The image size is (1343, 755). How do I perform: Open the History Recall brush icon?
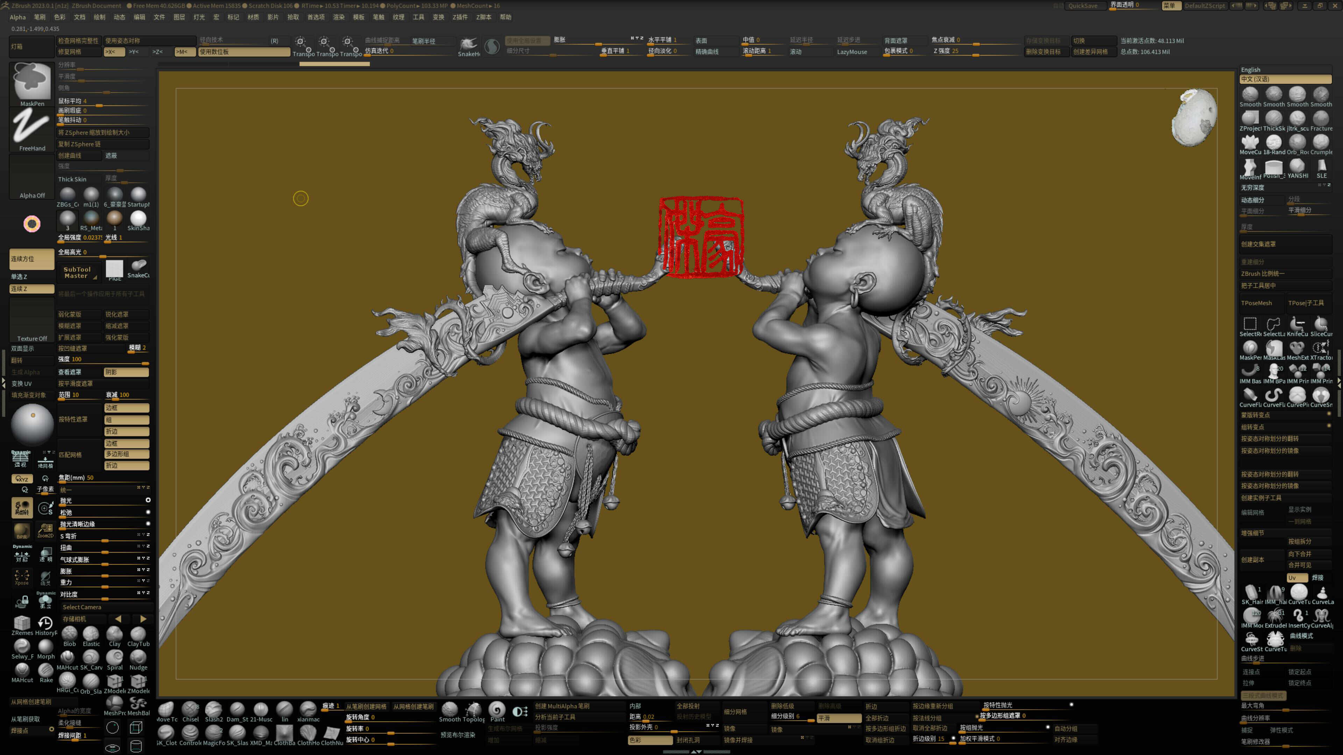coord(45,623)
